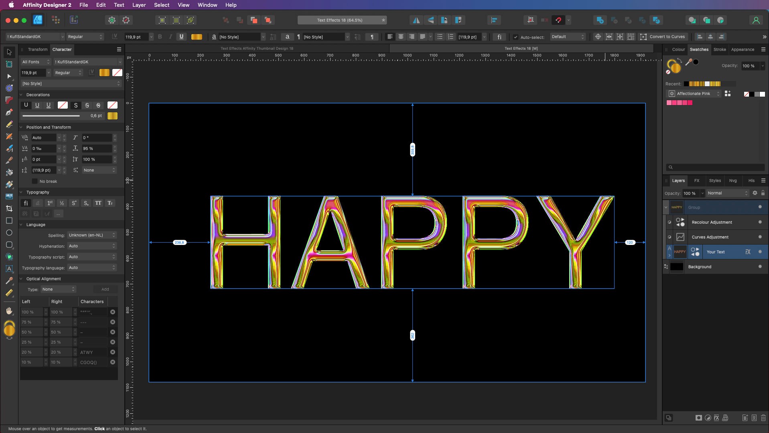Select the Node tool

click(x=9, y=76)
